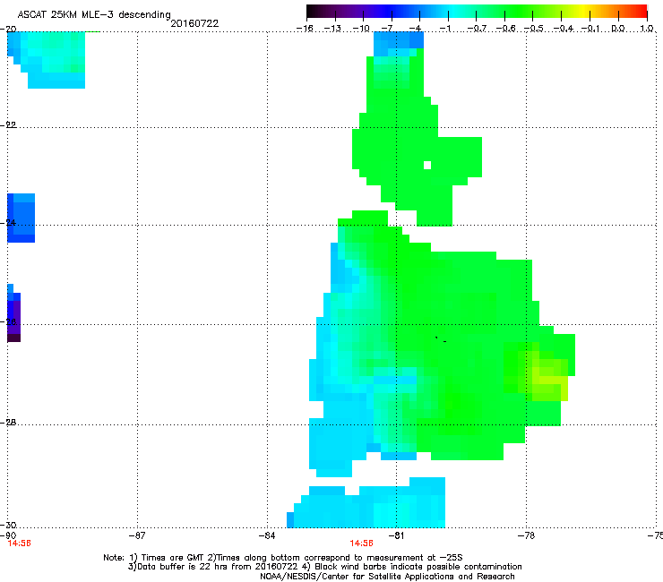Click the '-0.5' label on the color scale
The height and width of the screenshot is (582, 663).
[x=534, y=29]
